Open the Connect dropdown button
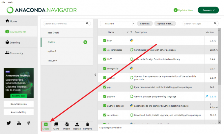 click(208, 10)
